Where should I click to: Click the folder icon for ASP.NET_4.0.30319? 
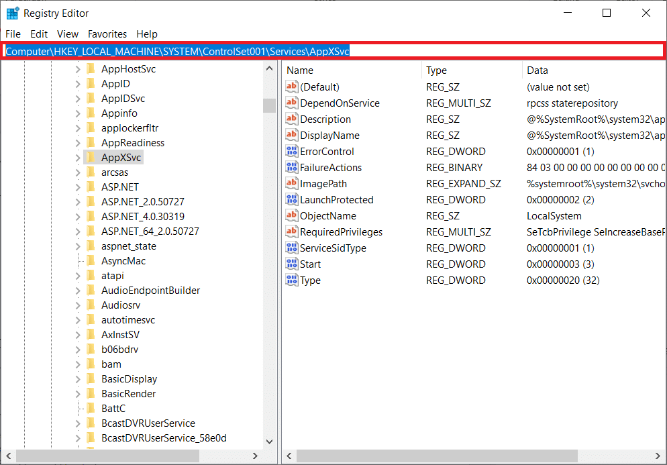[x=91, y=217]
